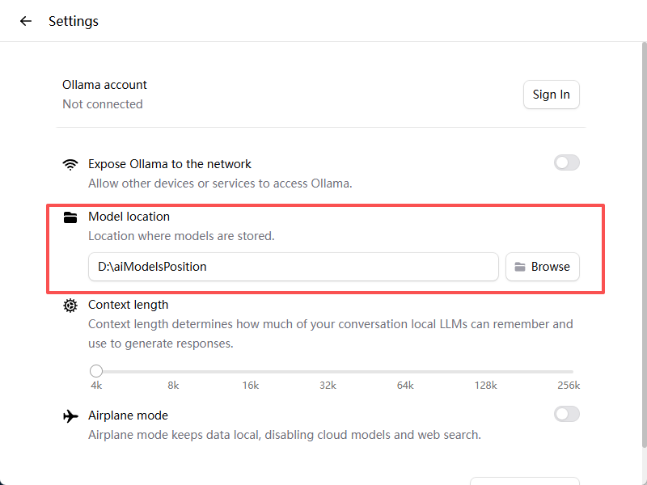647x485 pixels.
Task: Set context length to 16k mark
Action: point(251,372)
